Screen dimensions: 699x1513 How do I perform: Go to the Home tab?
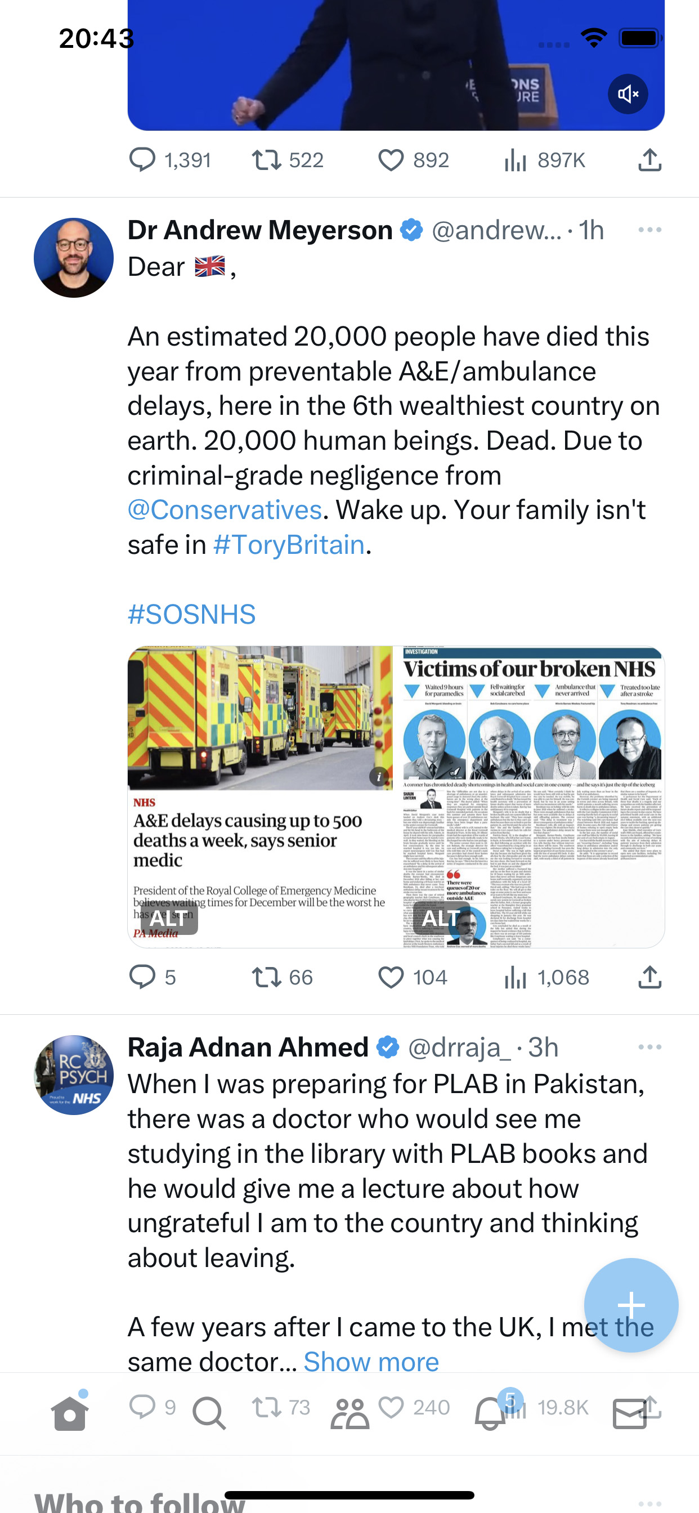(x=70, y=1413)
